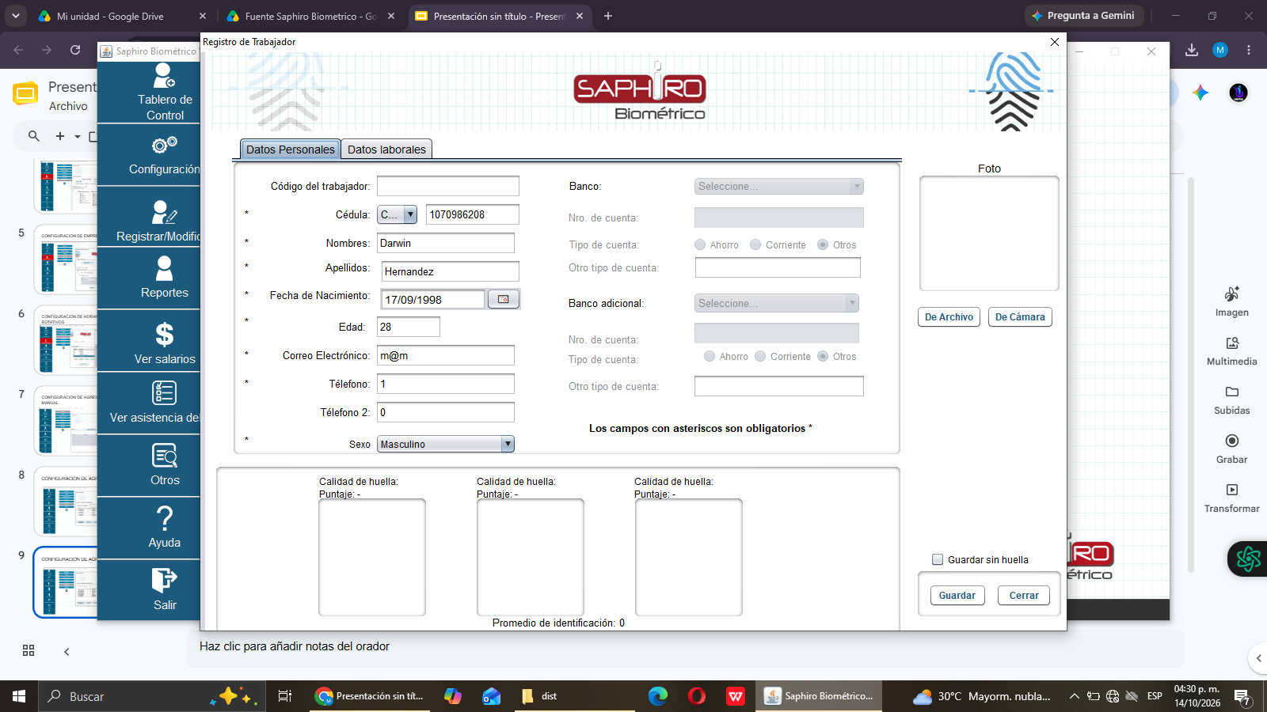Open Opera browser from taskbar

[x=697, y=696]
